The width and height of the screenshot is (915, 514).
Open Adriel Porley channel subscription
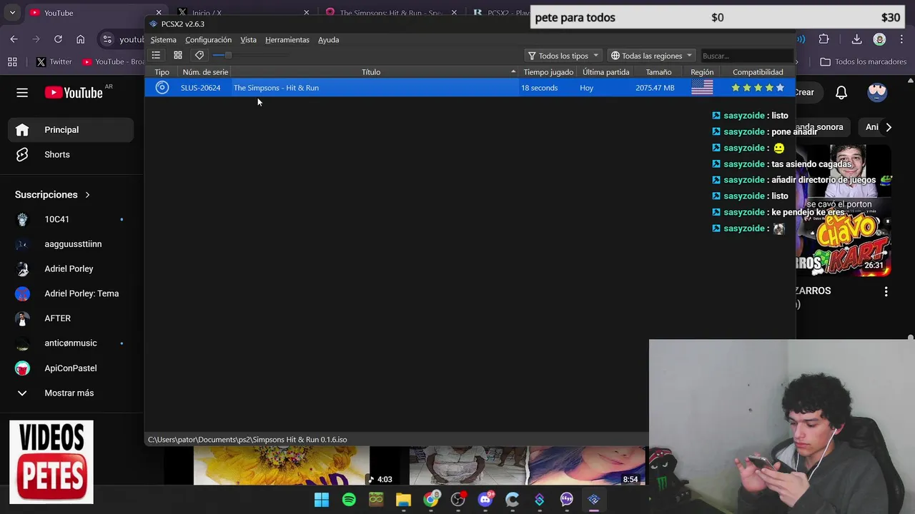click(70, 269)
